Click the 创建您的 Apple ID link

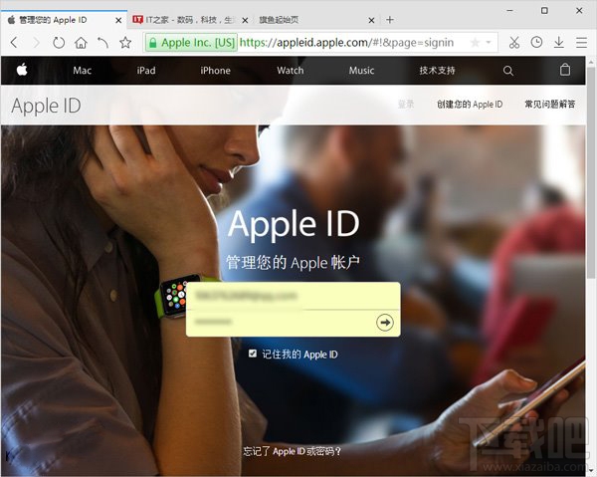pos(470,105)
